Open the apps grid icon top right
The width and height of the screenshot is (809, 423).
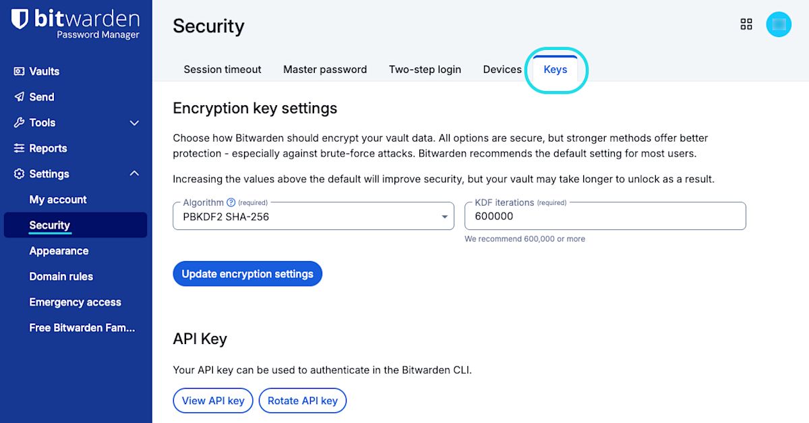point(746,24)
